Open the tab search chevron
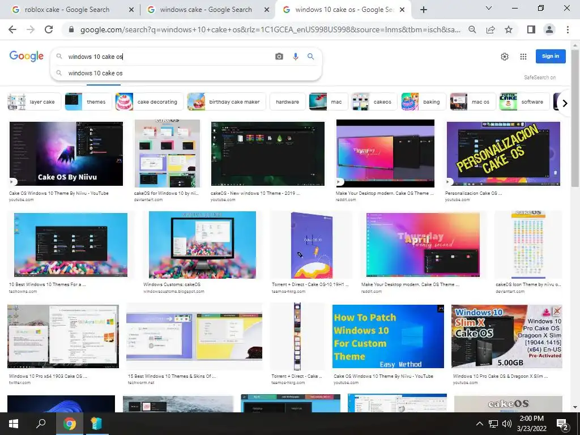Viewport: 580px width, 435px height. point(489,8)
